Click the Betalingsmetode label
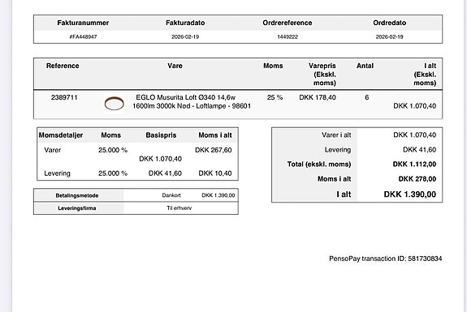This screenshot has height=312, width=467. [x=77, y=195]
